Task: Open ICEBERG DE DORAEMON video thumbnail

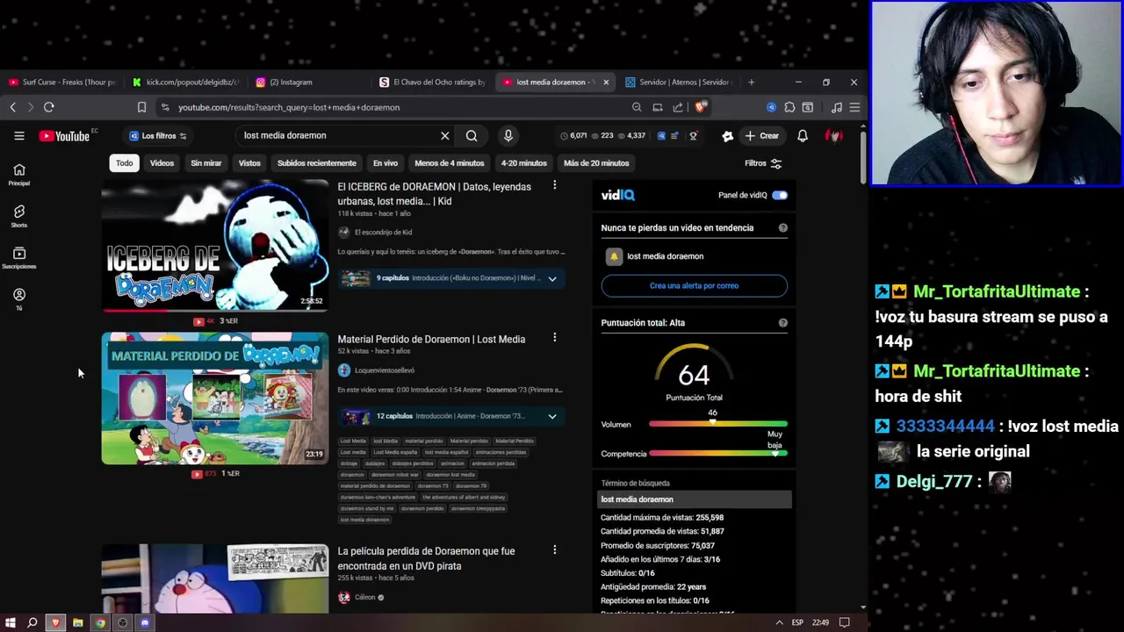Action: (x=214, y=245)
